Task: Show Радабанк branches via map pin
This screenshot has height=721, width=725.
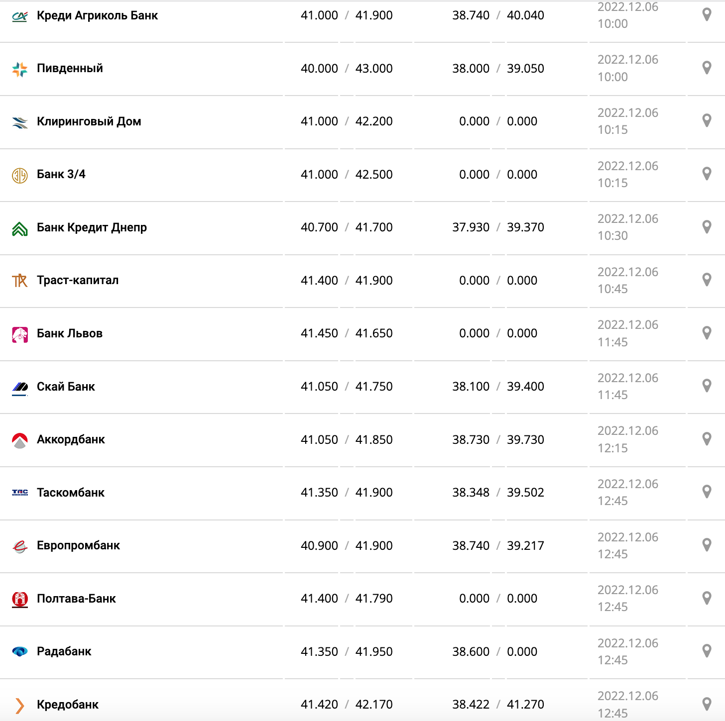Action: coord(707,651)
